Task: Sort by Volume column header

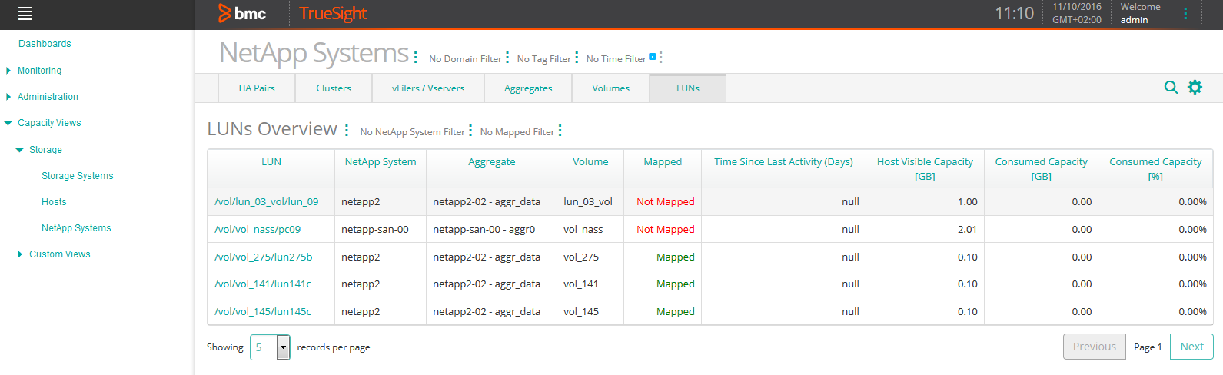Action: coord(590,162)
